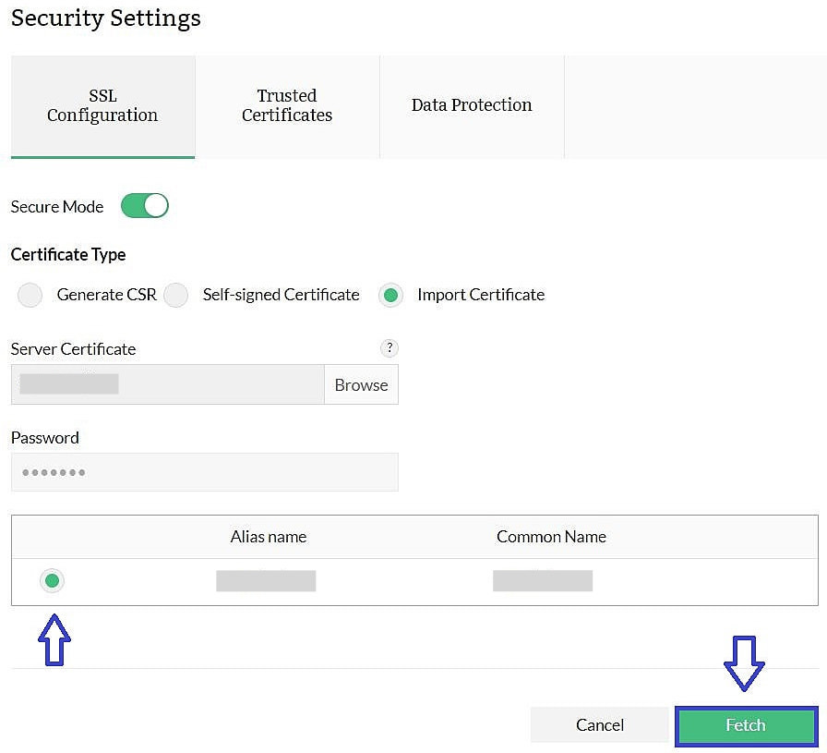Click the Certificate Type section label

coord(67,254)
